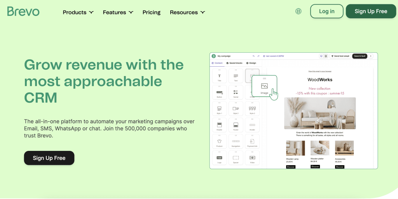
Task: Select the Style 1 layout block
Action: [x=219, y=109]
